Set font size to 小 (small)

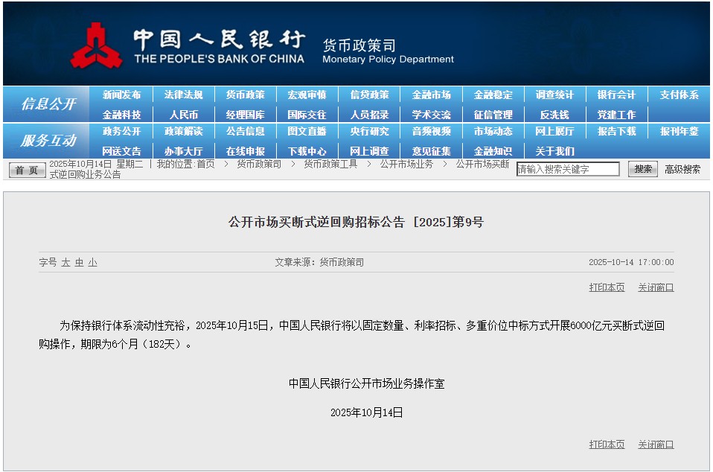point(92,263)
